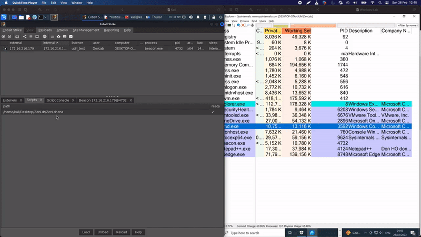Open screenshots using the camera icon
Screen dimensions: 421x237
click(71, 36)
